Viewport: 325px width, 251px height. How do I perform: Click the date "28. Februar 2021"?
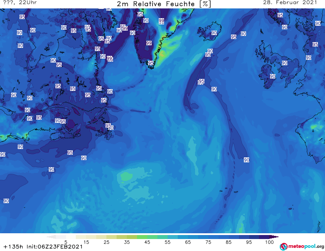[x=290, y=3]
